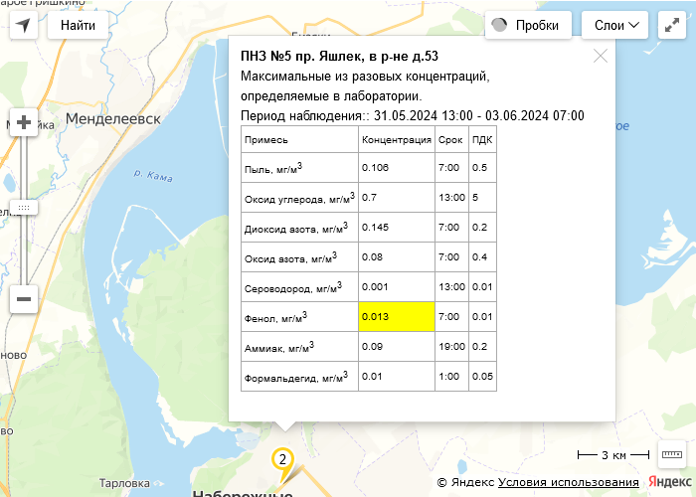Click the Сероводород row label
The width and height of the screenshot is (696, 497).
coord(293,287)
